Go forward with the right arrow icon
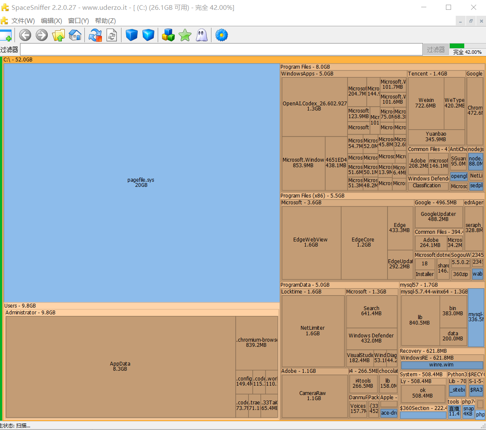Image resolution: width=486 pixels, height=430 pixels. point(41,35)
